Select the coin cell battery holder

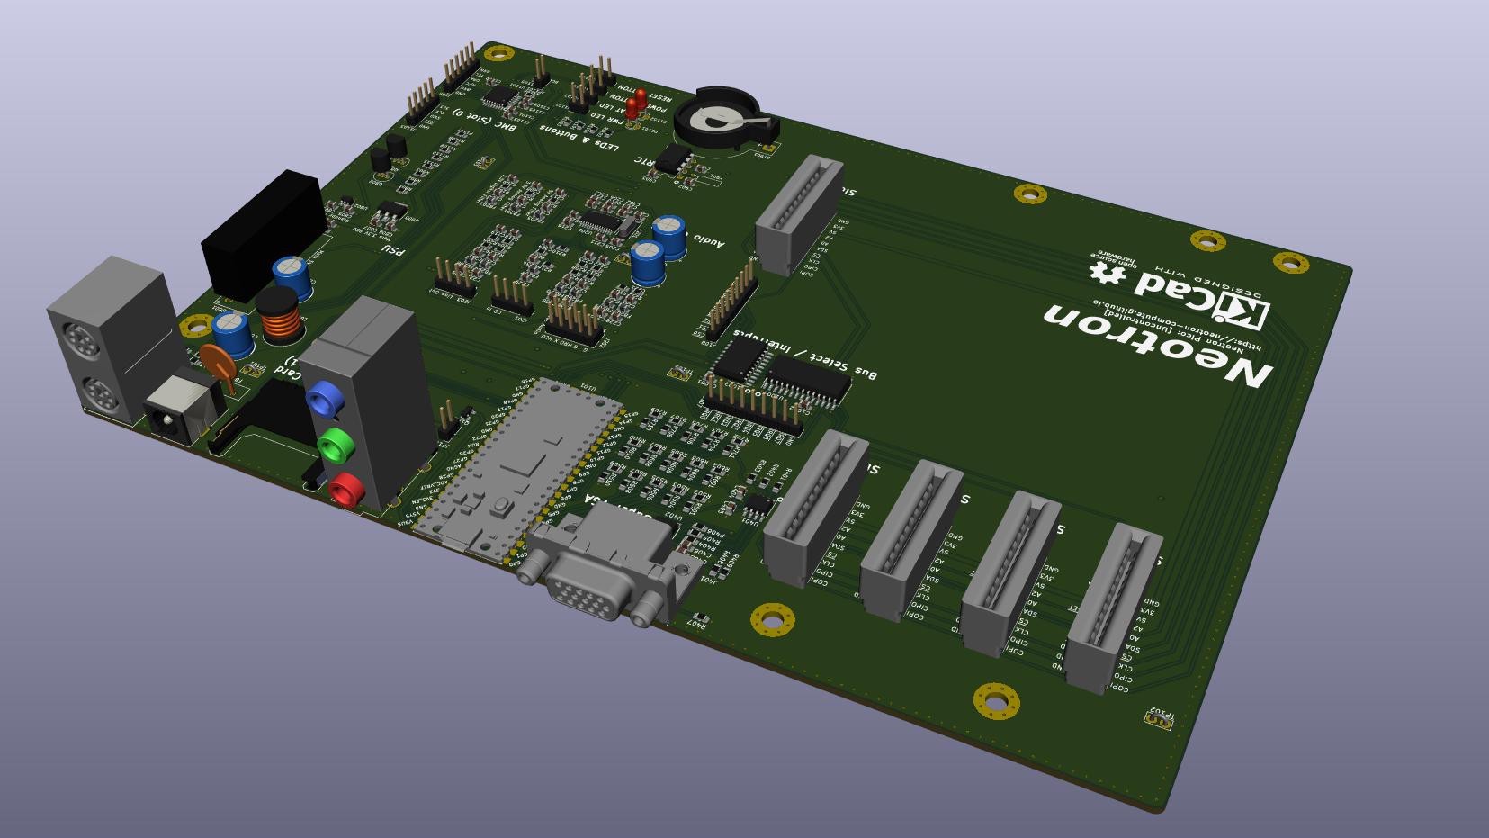(x=720, y=118)
